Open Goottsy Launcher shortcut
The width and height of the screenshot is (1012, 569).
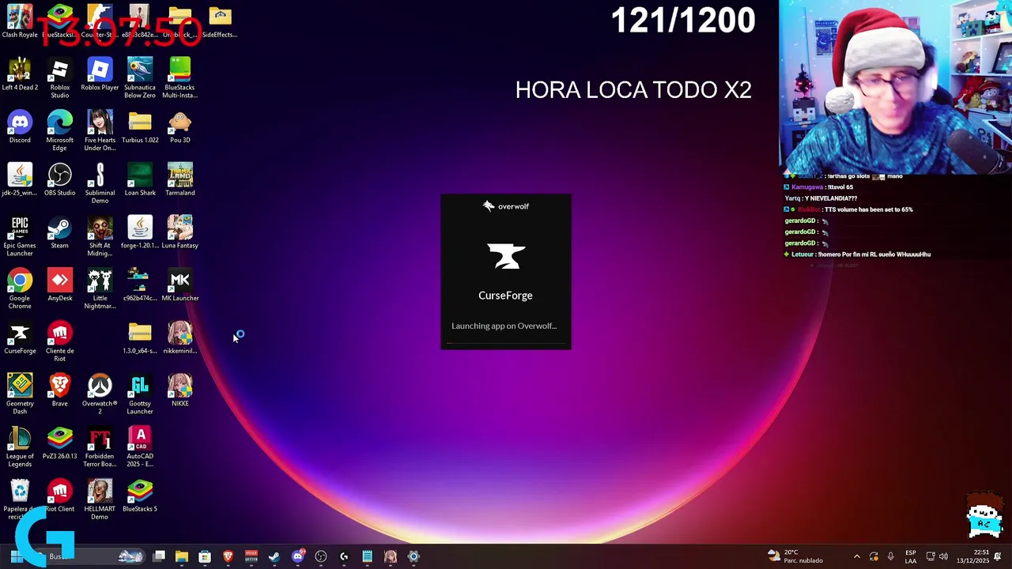pyautogui.click(x=140, y=394)
